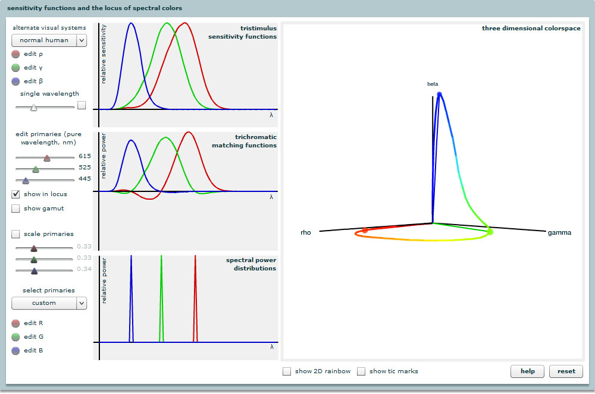595x394 pixels.
Task: Click the blue dot at beta axis peak
Action: pyautogui.click(x=440, y=94)
